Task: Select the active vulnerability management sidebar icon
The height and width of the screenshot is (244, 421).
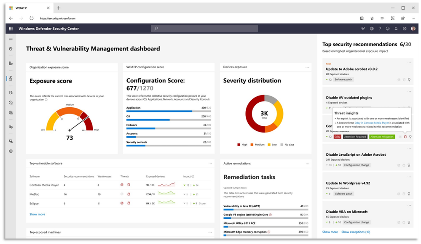Action: pos(11,78)
